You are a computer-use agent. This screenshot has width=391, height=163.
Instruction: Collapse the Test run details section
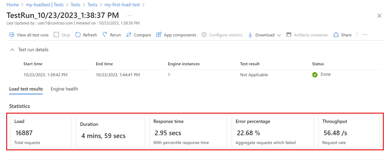tap(12, 50)
